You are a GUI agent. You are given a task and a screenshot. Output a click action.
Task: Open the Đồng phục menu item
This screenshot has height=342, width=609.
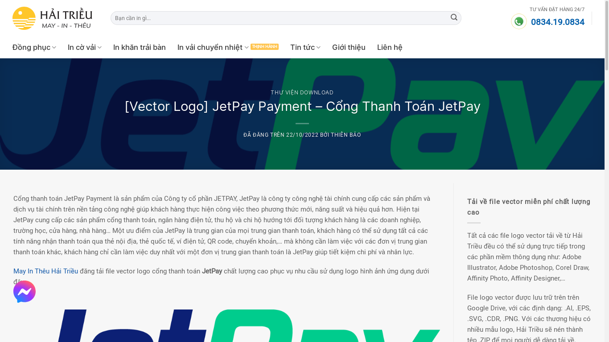click(31, 47)
